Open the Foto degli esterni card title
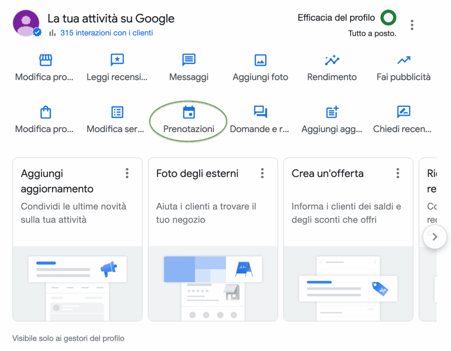 coord(197,173)
